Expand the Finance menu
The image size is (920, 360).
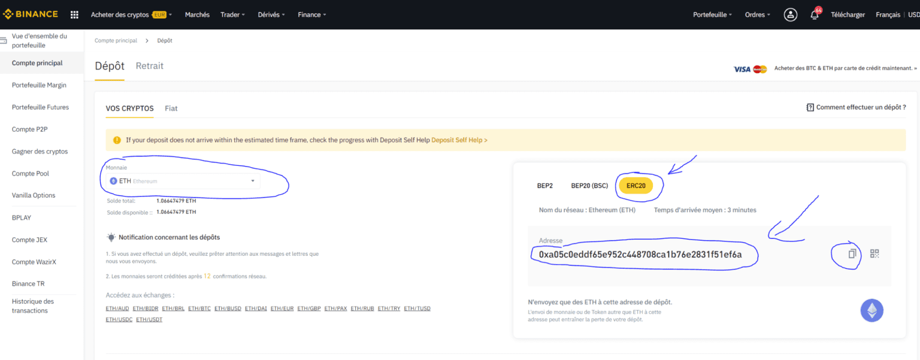point(312,14)
